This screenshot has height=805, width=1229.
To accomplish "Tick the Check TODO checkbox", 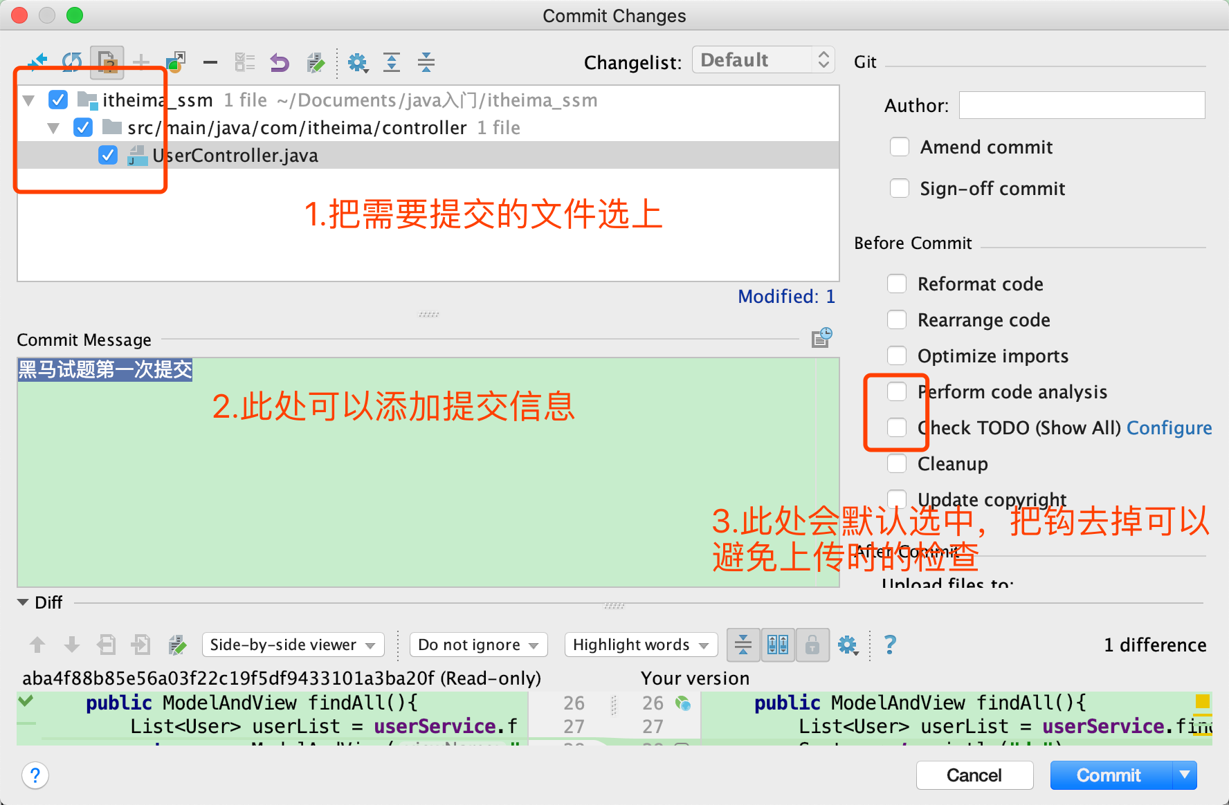I will [897, 427].
